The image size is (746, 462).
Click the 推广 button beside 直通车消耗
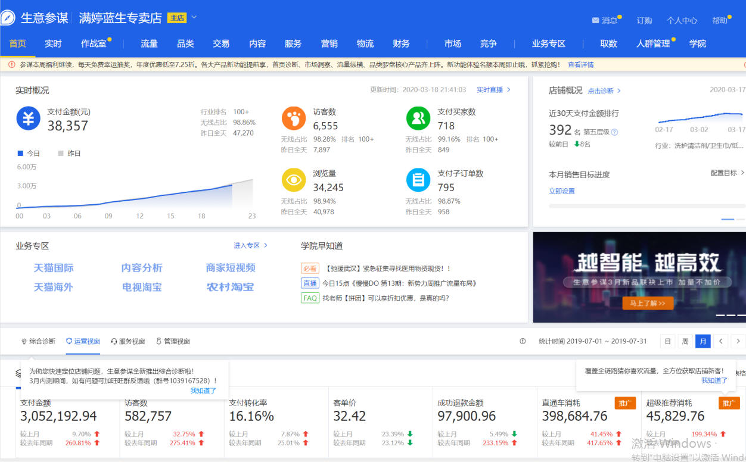(x=625, y=403)
